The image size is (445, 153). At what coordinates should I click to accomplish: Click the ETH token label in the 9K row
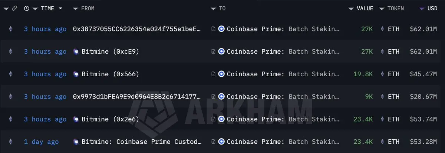[x=393, y=97]
